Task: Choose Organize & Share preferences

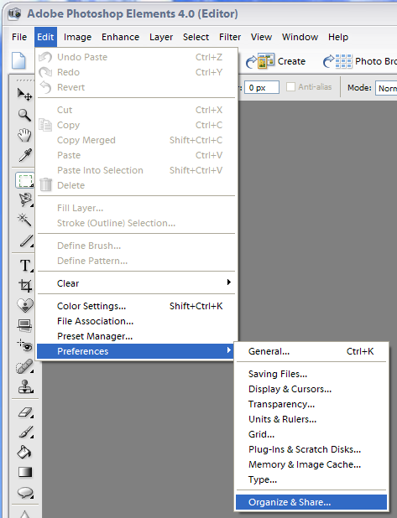Action: pos(311,502)
